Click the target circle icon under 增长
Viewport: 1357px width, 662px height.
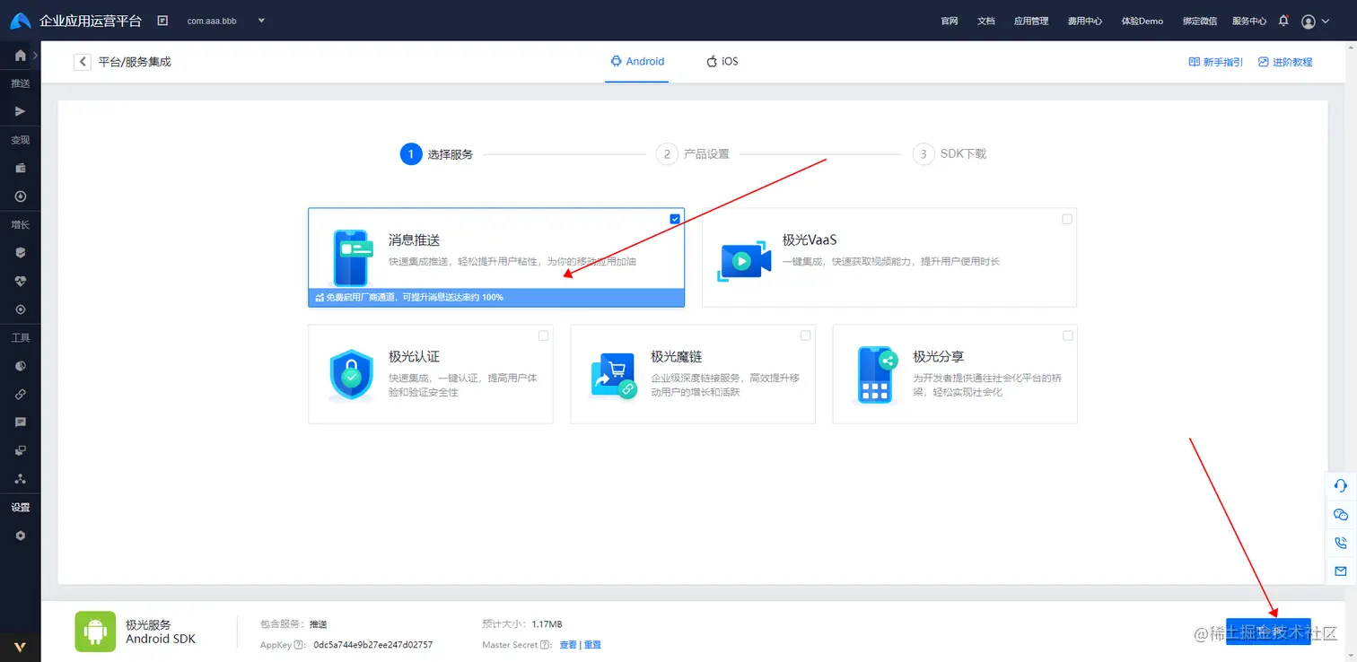coord(20,309)
